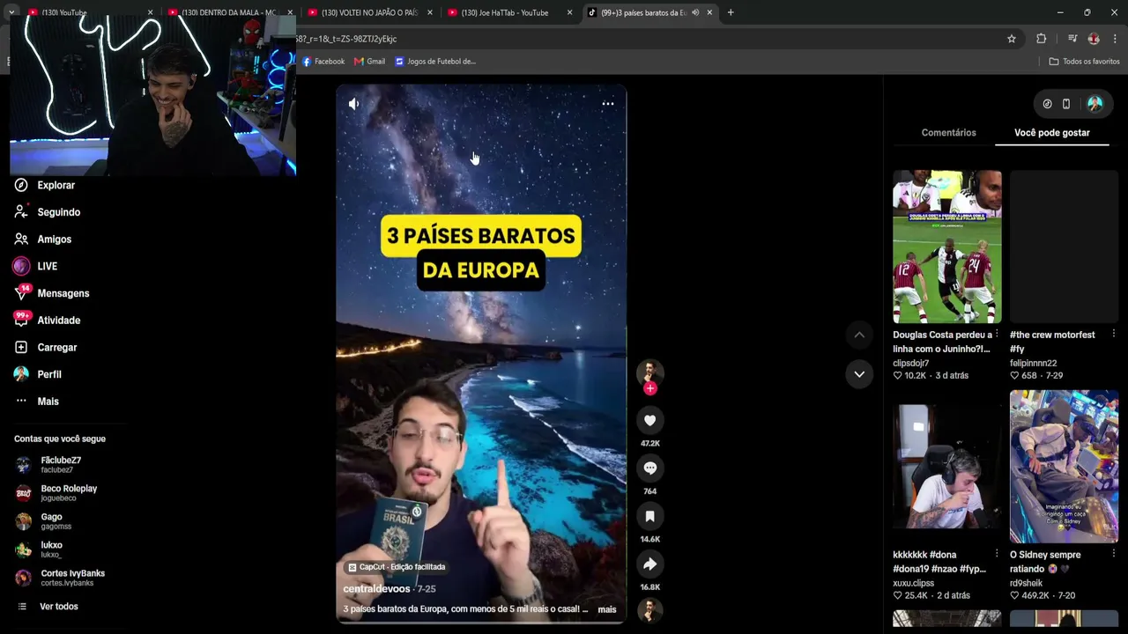Expand the Mais menu in the sidebar
The image size is (1128, 634).
(48, 402)
